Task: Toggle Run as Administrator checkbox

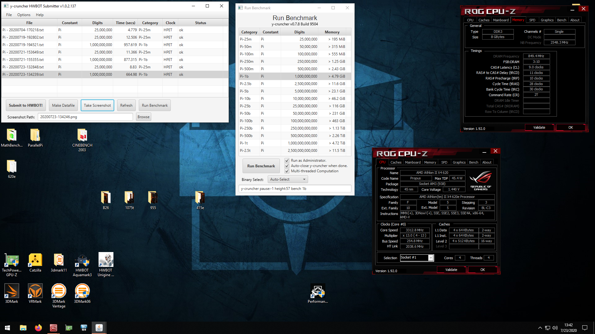Action: (x=287, y=161)
